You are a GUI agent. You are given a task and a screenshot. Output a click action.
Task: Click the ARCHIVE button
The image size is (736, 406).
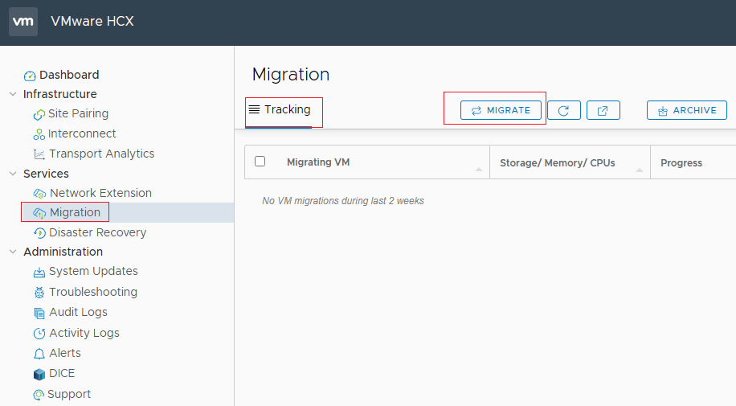tap(687, 110)
